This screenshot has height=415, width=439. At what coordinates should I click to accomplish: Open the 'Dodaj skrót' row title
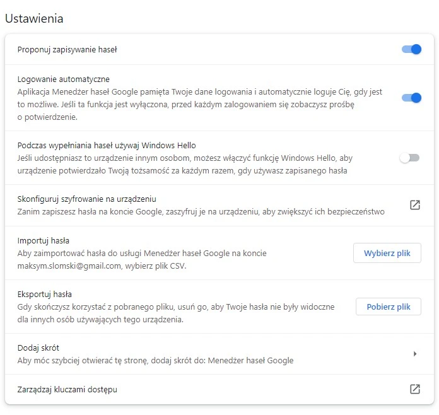coord(38,348)
